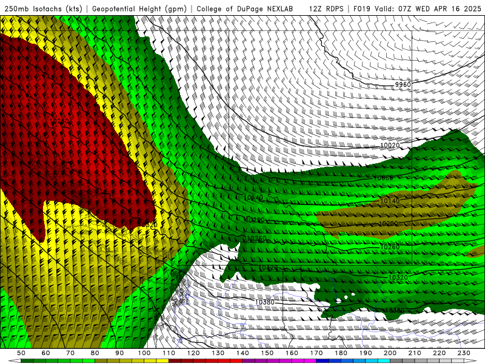This screenshot has height=364, width=485.
Task: Select the dark blue swatch just above 170
Action: (x=323, y=361)
